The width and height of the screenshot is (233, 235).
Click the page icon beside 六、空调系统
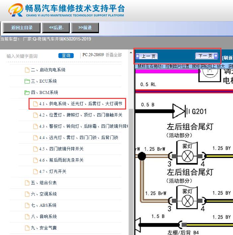(x=27, y=194)
